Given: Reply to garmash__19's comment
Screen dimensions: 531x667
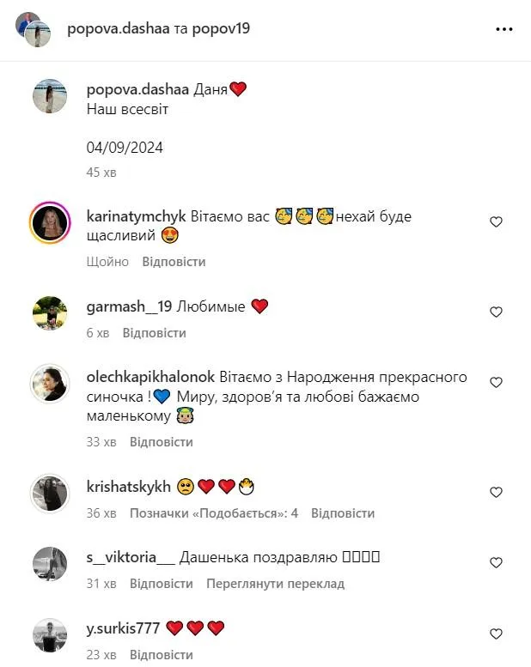Looking at the screenshot, I should click(154, 333).
